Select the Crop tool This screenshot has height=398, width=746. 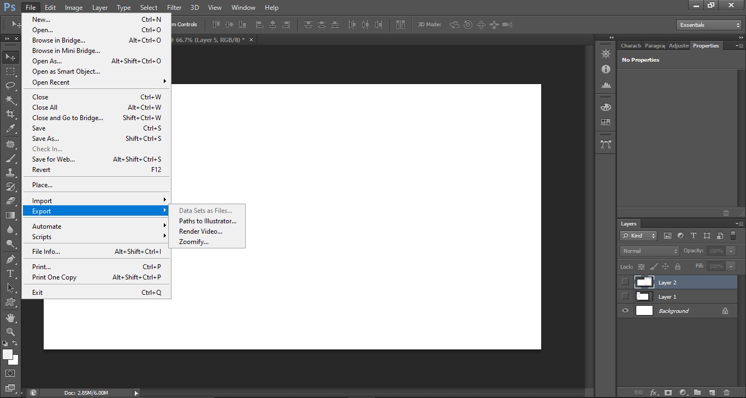[10, 114]
